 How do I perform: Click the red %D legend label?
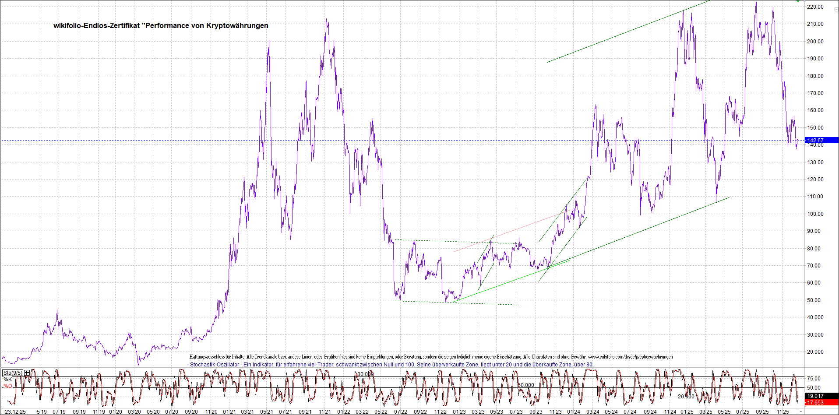click(x=7, y=386)
